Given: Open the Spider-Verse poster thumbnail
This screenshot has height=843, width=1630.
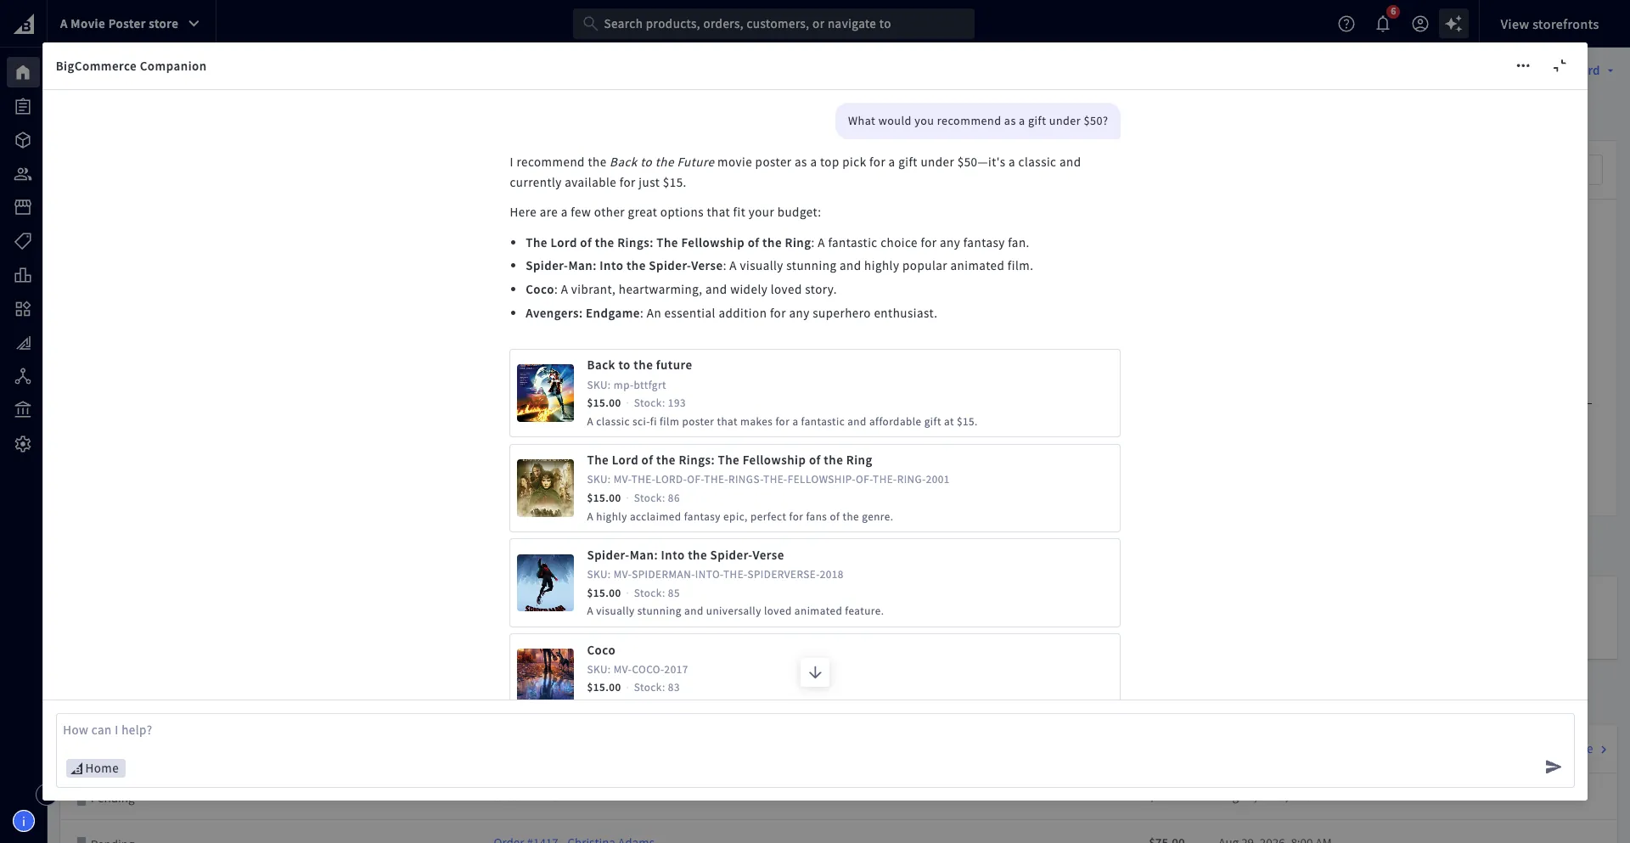Looking at the screenshot, I should 545,583.
